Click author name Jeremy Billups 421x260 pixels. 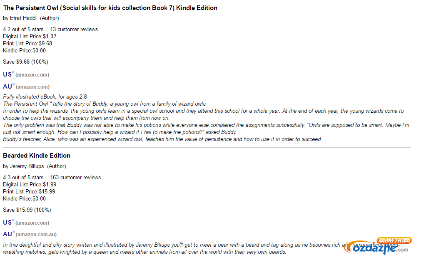click(x=27, y=166)
